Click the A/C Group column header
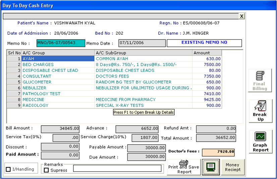Screen dimensions: 277x179 [x=58, y=53]
